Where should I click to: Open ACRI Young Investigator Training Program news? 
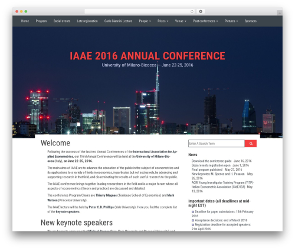222,185
